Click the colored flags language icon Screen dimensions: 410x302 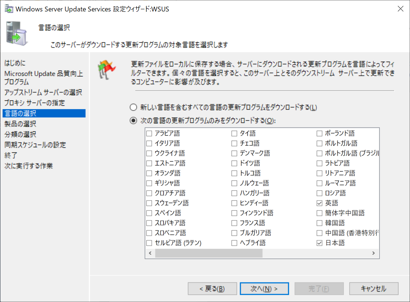107,70
